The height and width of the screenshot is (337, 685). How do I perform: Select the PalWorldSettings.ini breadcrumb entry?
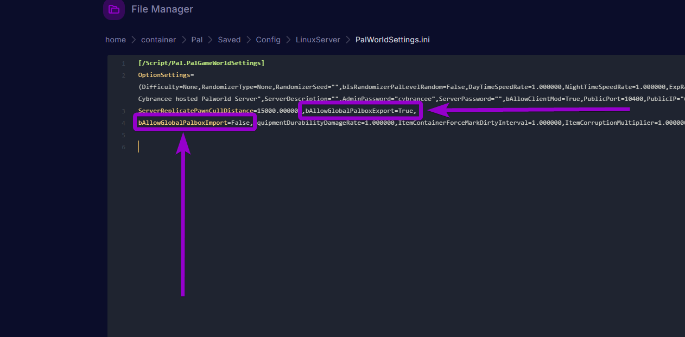[x=392, y=39]
